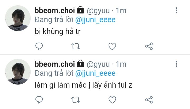The height and width of the screenshot is (109, 190).
Task: Open the avatar on the first tweet
Action: pyautogui.click(x=18, y=18)
